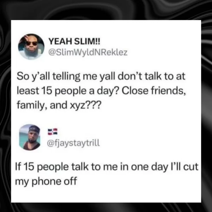The width and height of the screenshot is (212, 212).
Task: Click the @SlimWyldNReklez handle
Action: [88, 53]
